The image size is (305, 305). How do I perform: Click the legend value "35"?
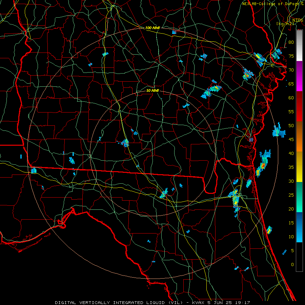tap(291, 167)
